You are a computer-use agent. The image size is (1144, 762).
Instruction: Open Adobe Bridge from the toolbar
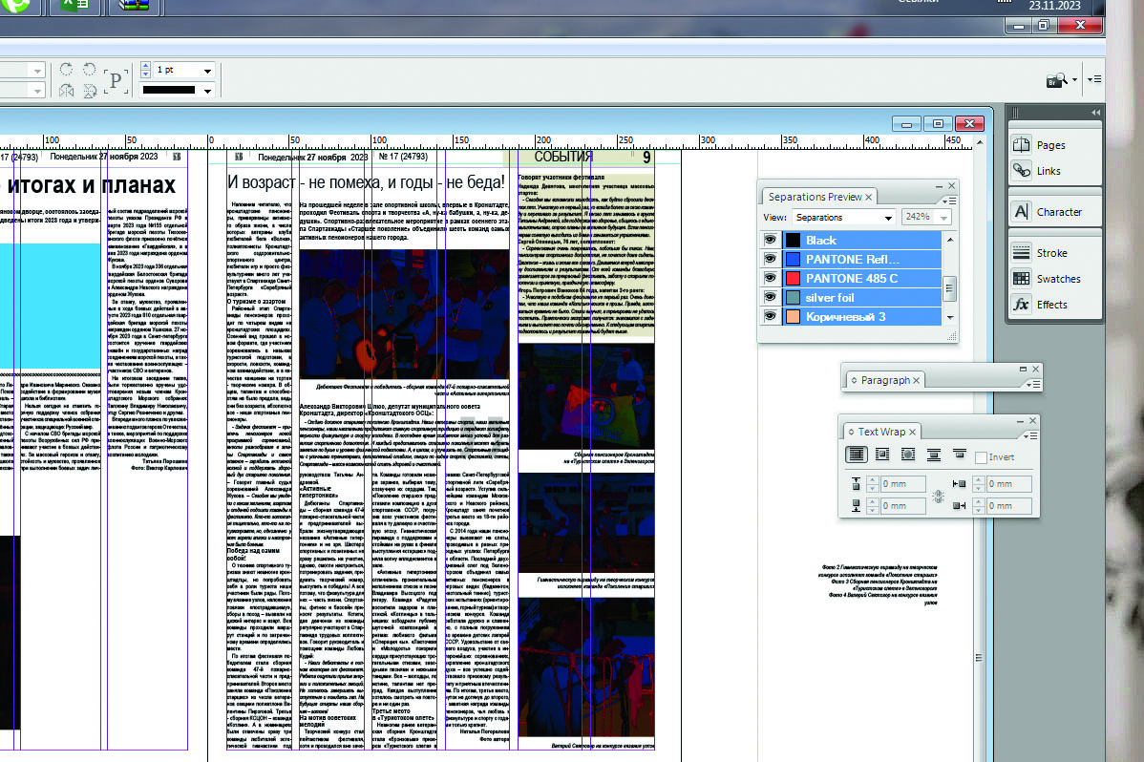[1055, 79]
